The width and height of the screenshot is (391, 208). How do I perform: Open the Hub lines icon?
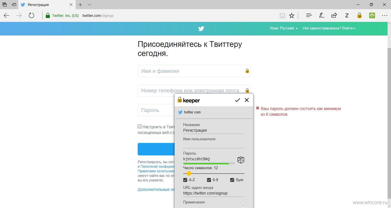point(309,15)
